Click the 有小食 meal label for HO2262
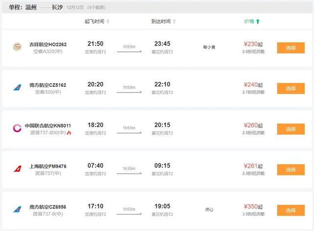 [209, 48]
